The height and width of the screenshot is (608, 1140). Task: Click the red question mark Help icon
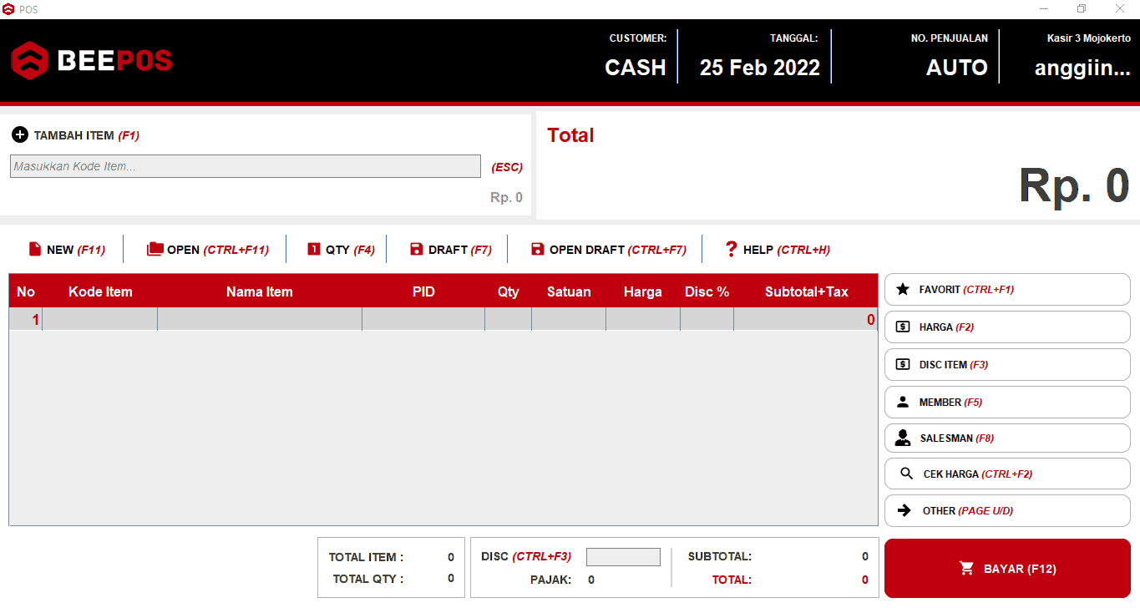coord(732,249)
